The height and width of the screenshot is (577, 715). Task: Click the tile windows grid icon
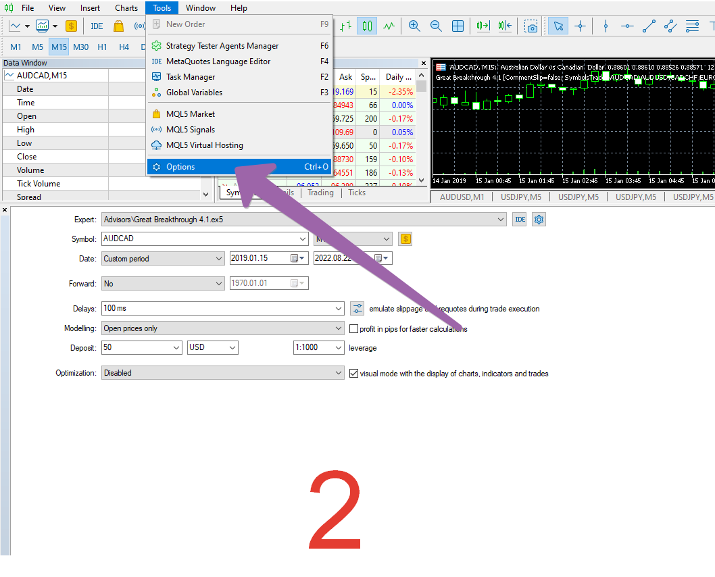point(458,26)
